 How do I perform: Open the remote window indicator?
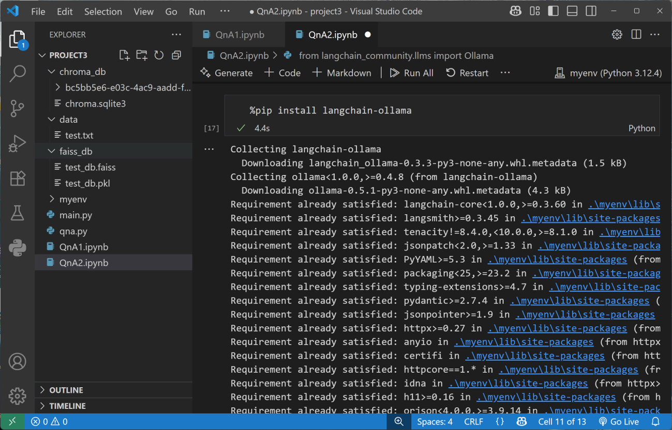click(12, 422)
